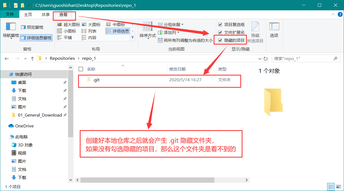Viewport: 344px width, 191px height.
Task: Click the Up arrow navigation button
Action: click(32, 59)
